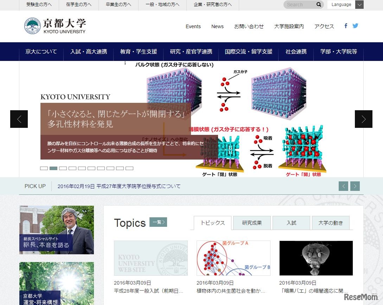Click the Kyoto University crest logo

click(33, 25)
